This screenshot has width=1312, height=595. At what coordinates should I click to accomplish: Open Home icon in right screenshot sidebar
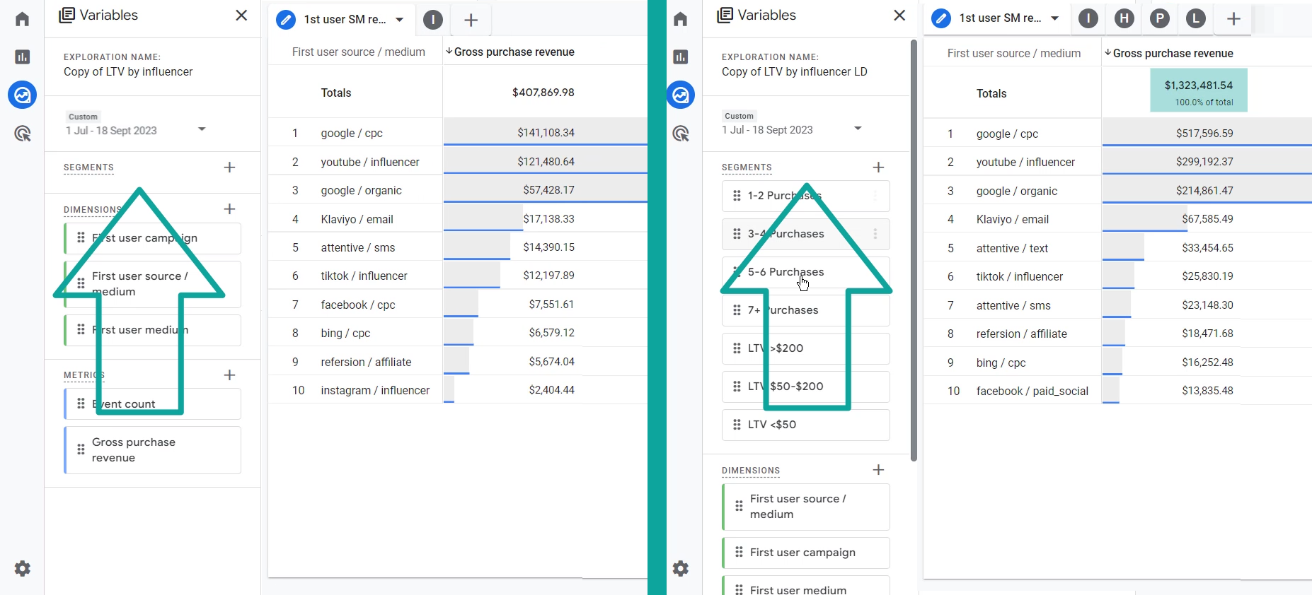tap(681, 19)
